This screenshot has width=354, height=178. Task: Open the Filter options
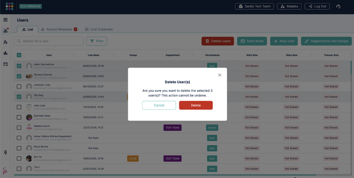coord(96,41)
